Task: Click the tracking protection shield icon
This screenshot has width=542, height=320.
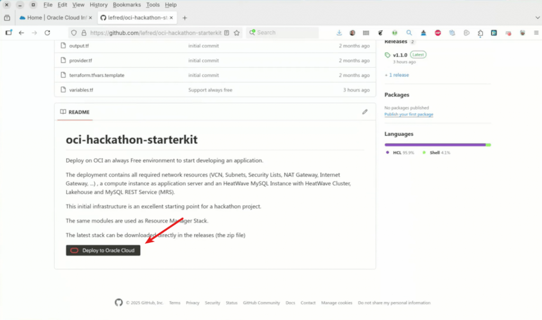Action: [74, 33]
